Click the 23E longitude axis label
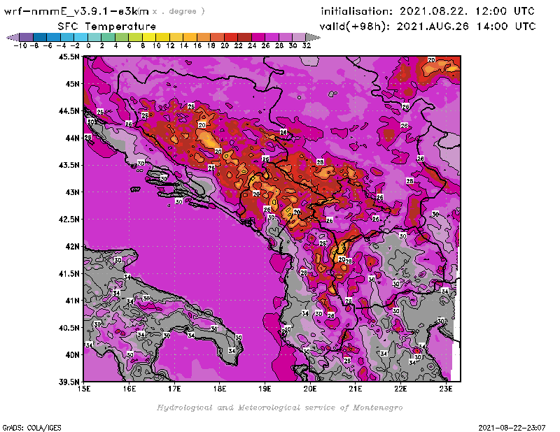560x432 pixels. [446, 389]
